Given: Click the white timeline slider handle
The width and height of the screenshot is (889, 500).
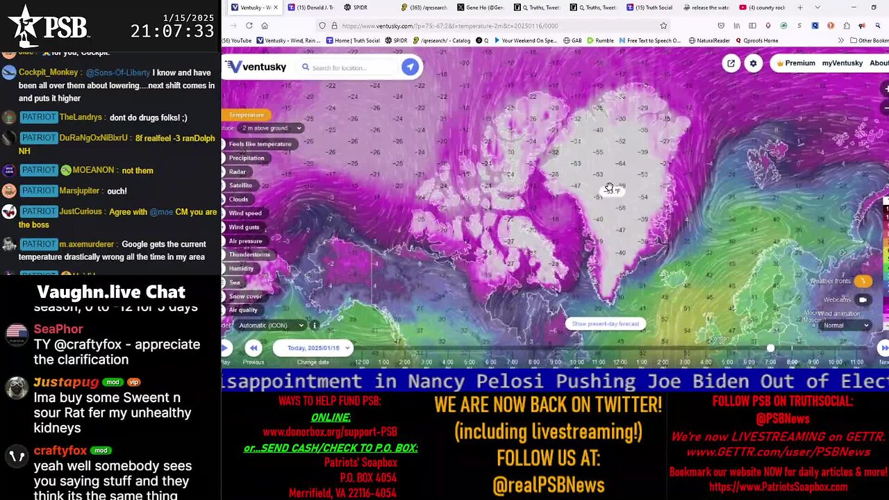Looking at the screenshot, I should pos(770,347).
